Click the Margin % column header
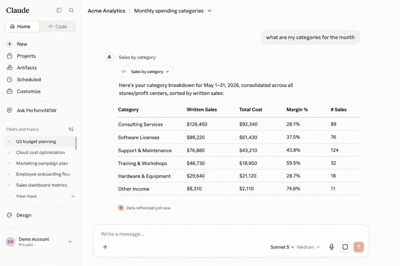400x266 pixels. pos(297,109)
